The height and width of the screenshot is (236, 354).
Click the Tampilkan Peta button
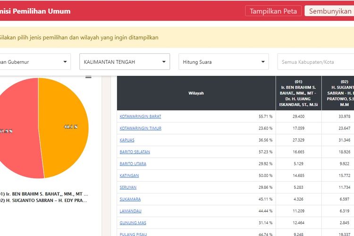(x=273, y=11)
